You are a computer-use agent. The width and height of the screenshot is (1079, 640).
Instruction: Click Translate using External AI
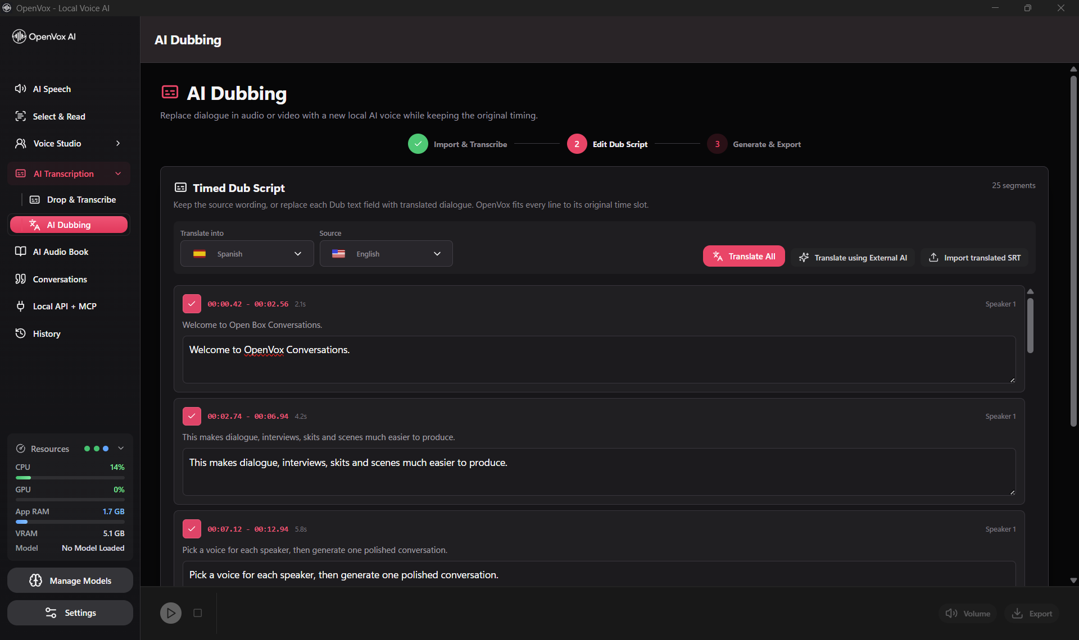[x=853, y=258]
